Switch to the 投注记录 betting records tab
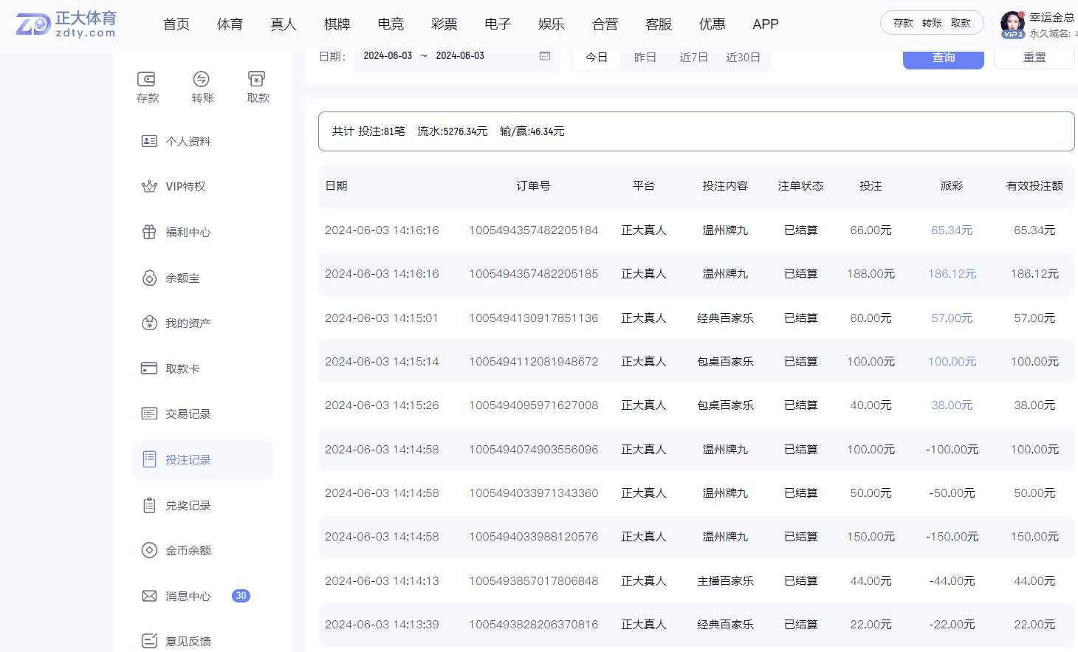This screenshot has height=652, width=1078. tap(188, 459)
